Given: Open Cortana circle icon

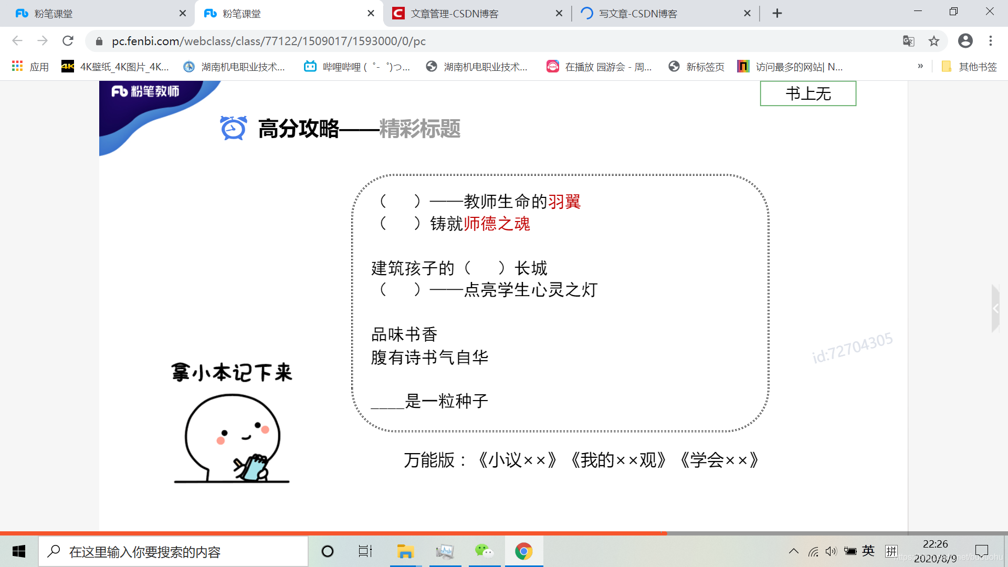Looking at the screenshot, I should pyautogui.click(x=328, y=551).
